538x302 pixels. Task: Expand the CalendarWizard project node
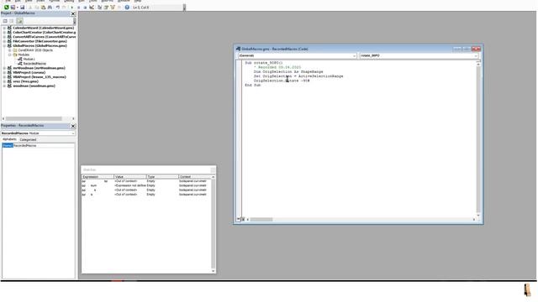click(x=4, y=28)
